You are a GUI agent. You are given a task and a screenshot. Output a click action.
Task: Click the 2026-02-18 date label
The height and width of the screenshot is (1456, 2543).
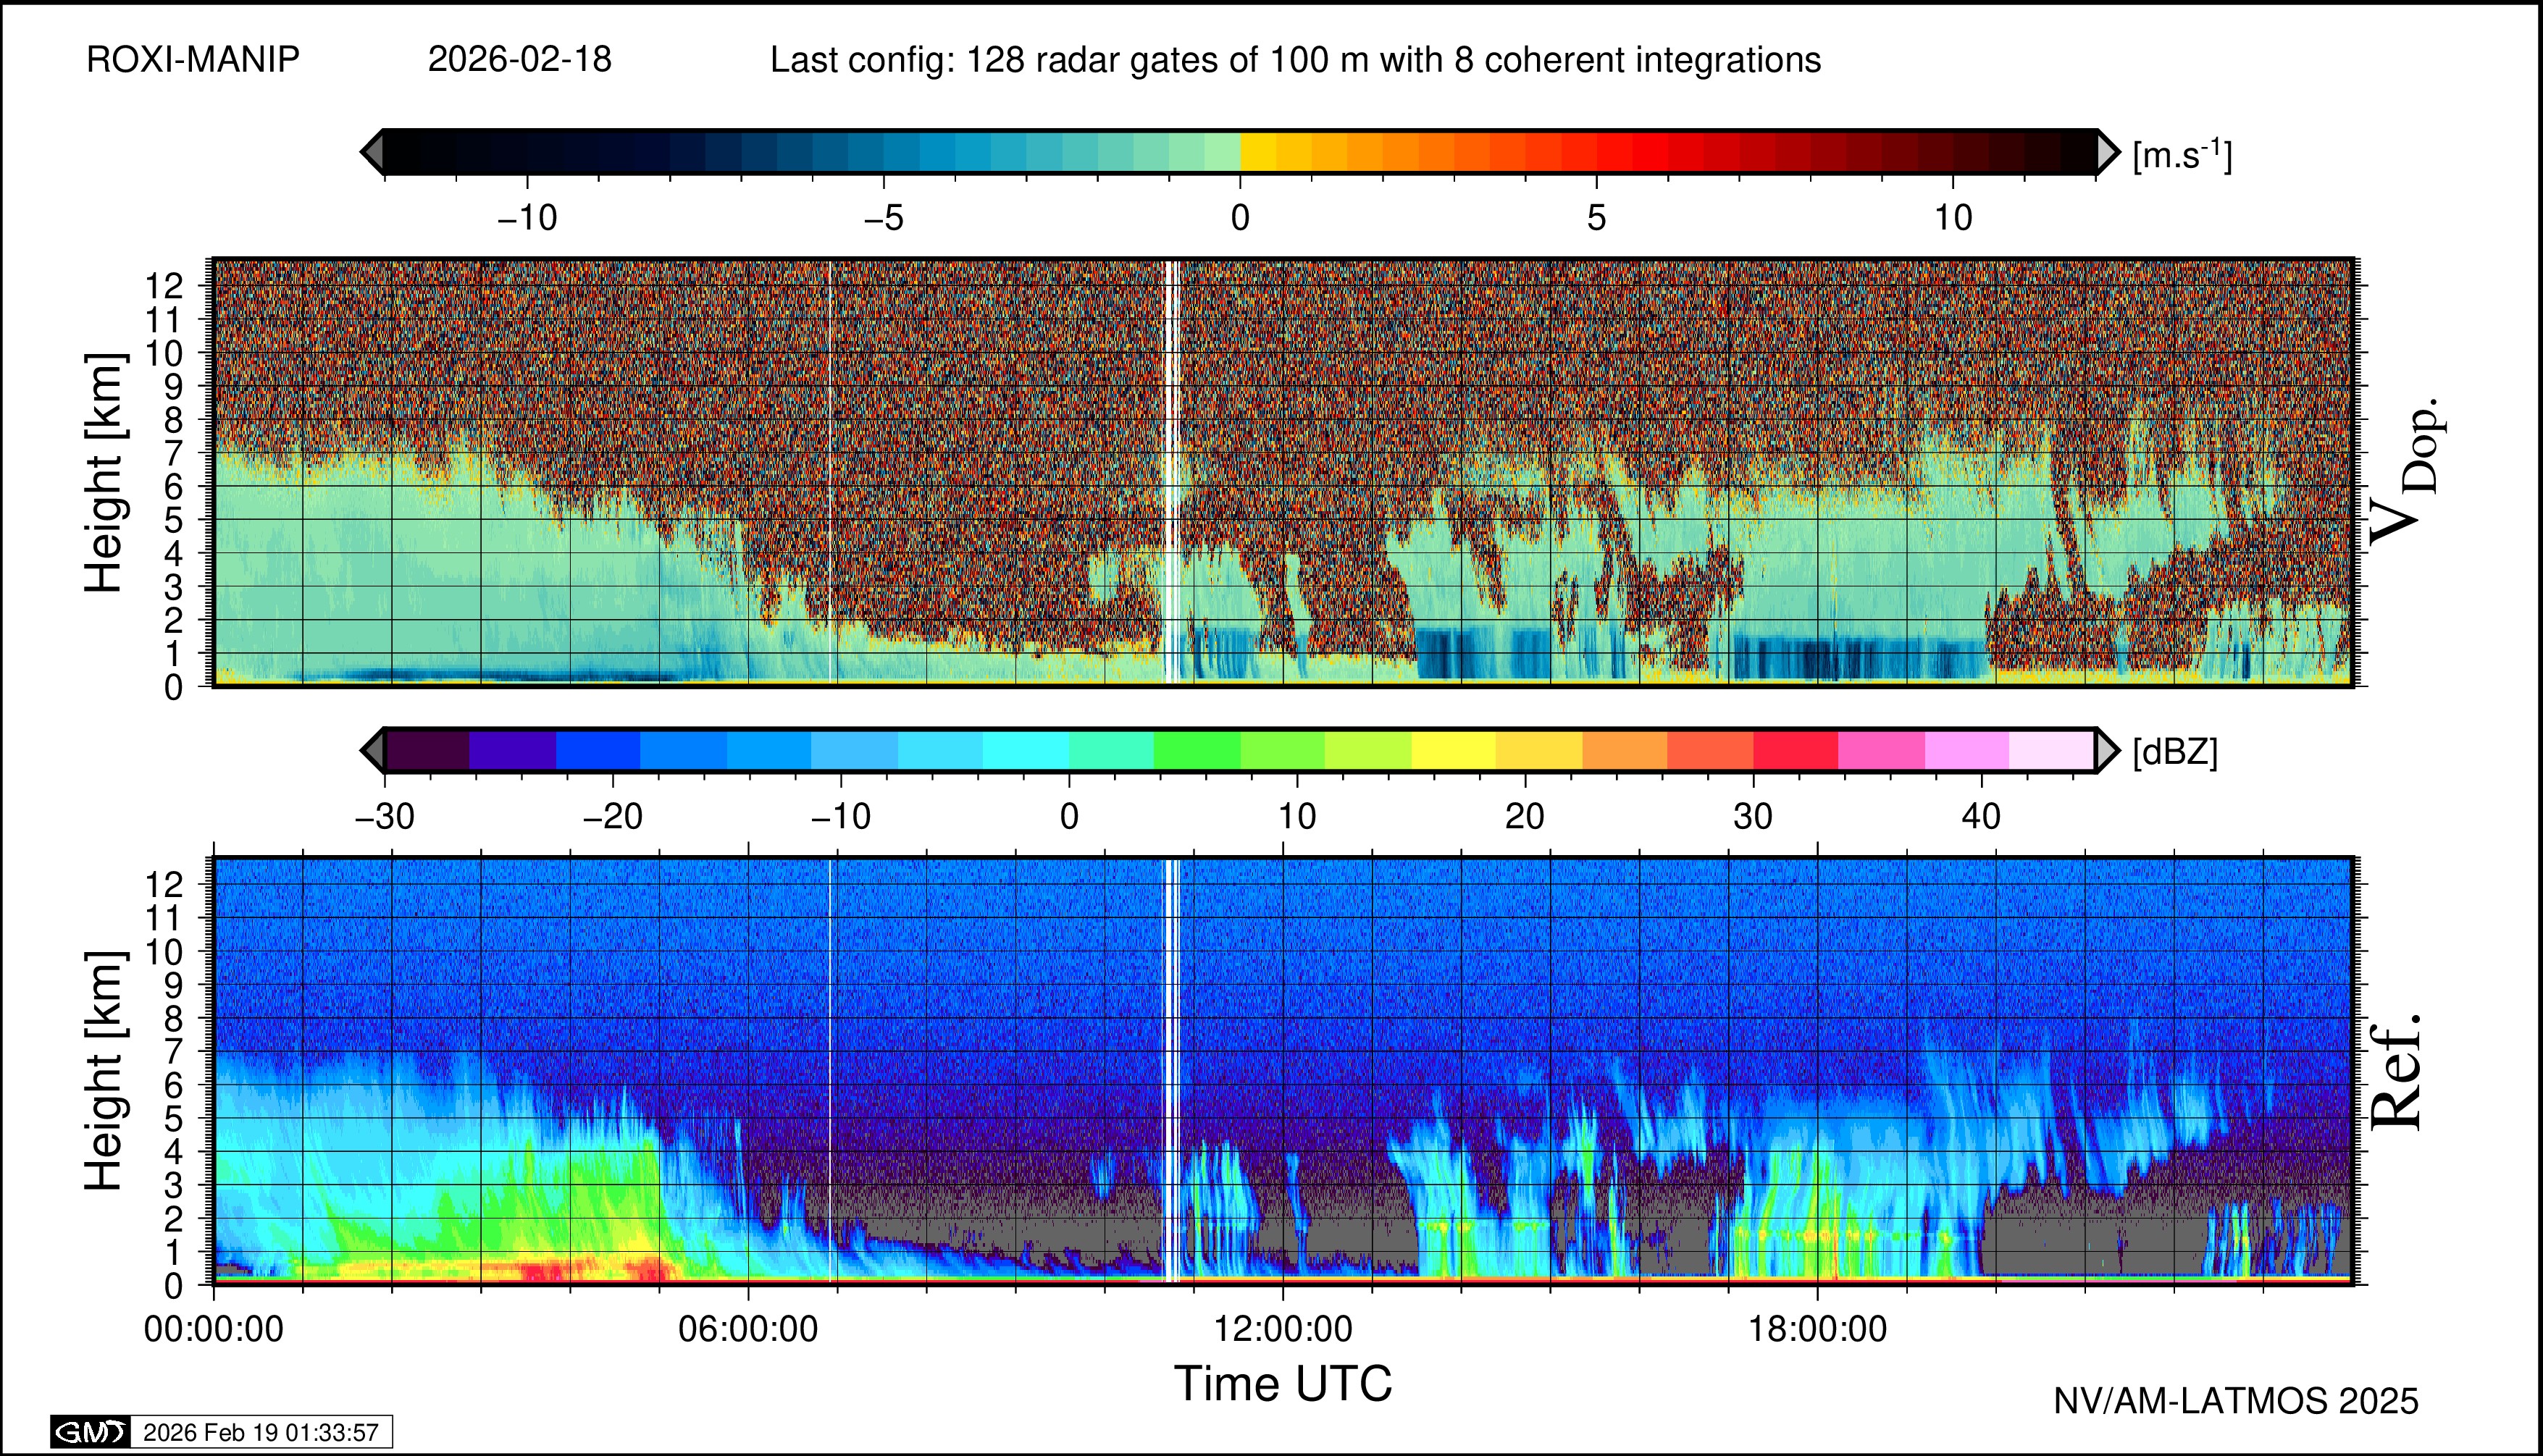519,60
